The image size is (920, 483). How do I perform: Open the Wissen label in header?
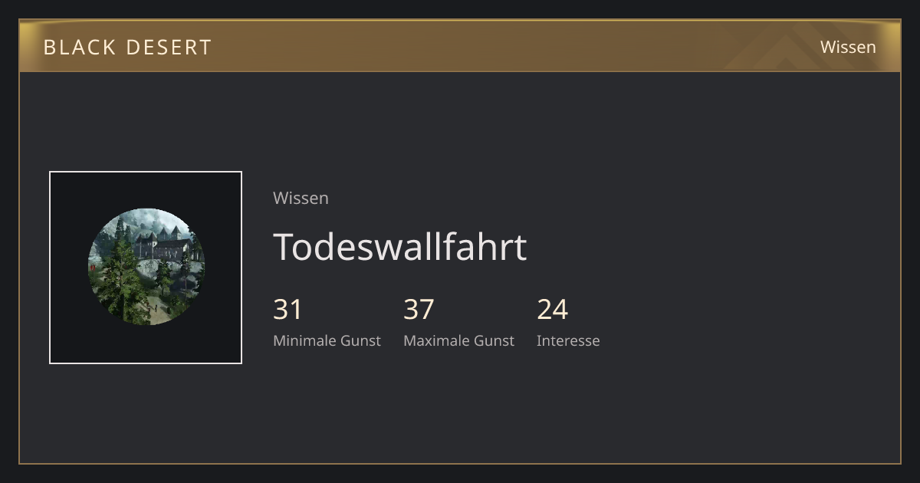(x=848, y=47)
